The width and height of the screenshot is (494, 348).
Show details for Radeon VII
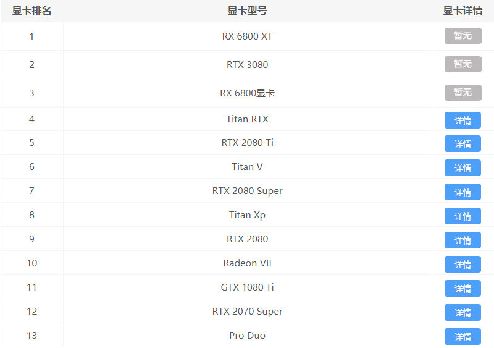point(463,265)
